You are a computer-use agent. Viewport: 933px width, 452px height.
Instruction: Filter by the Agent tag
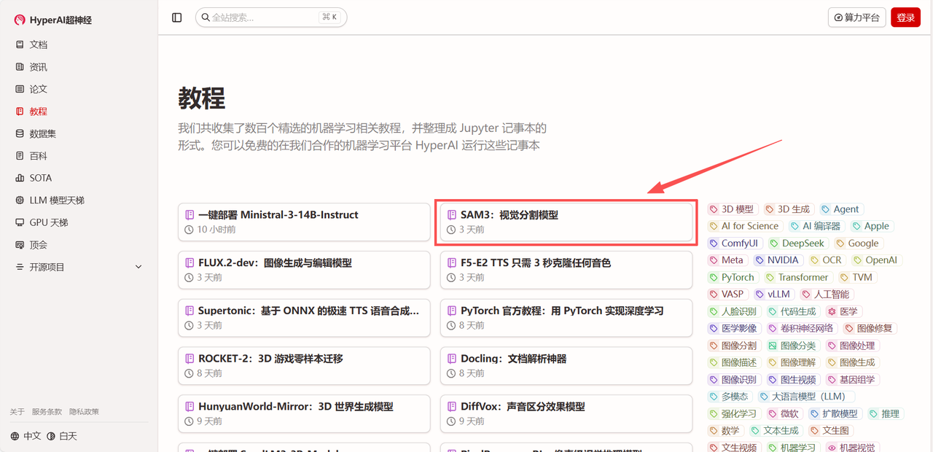840,209
